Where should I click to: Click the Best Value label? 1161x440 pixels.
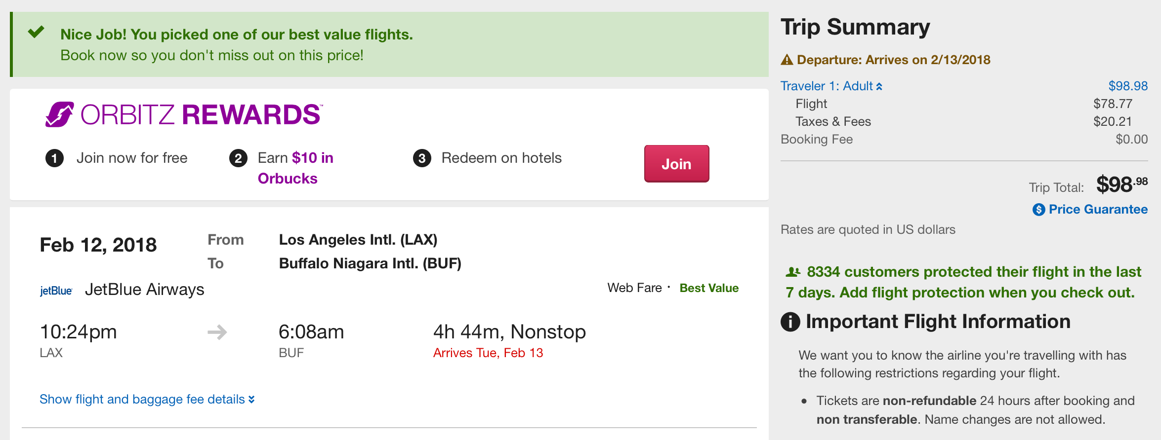709,288
